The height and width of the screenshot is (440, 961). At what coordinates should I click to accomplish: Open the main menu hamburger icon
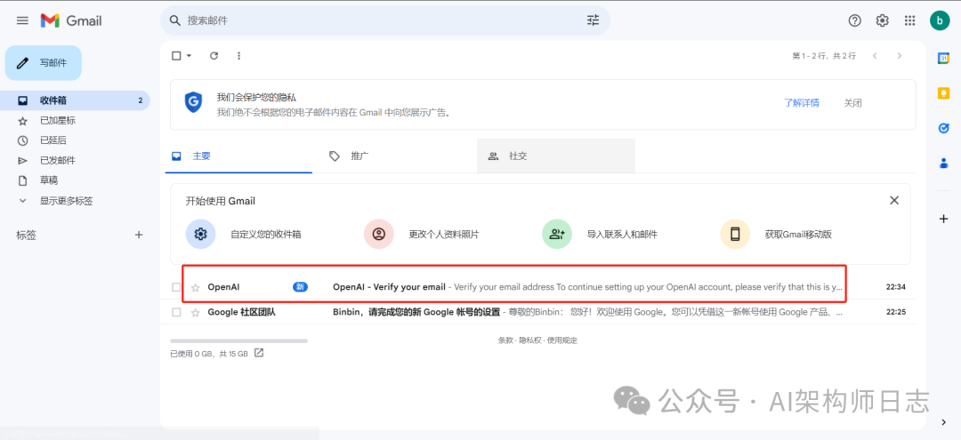tap(22, 20)
